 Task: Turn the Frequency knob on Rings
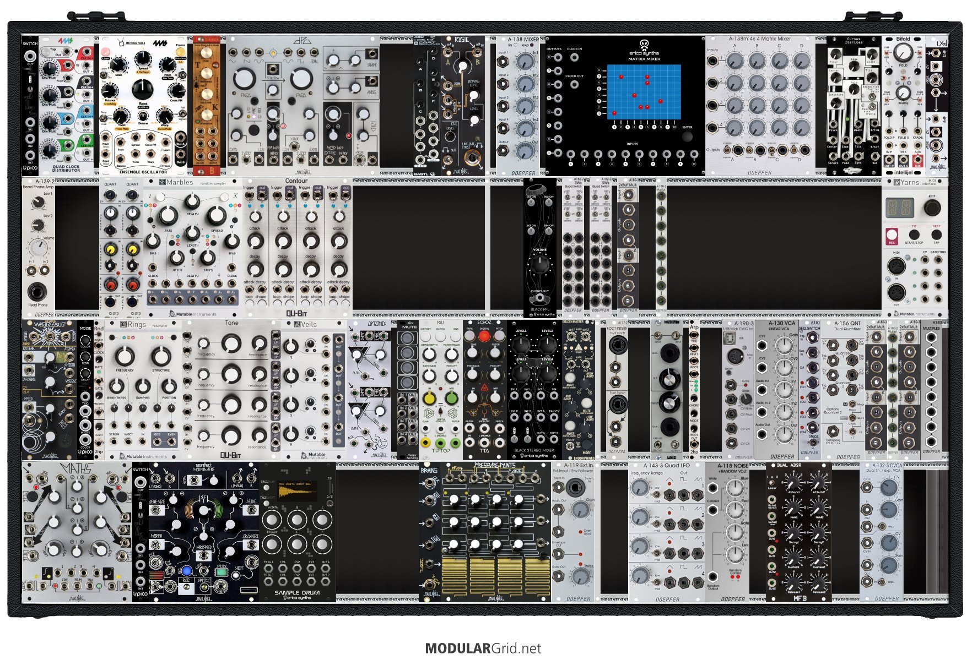point(125,356)
